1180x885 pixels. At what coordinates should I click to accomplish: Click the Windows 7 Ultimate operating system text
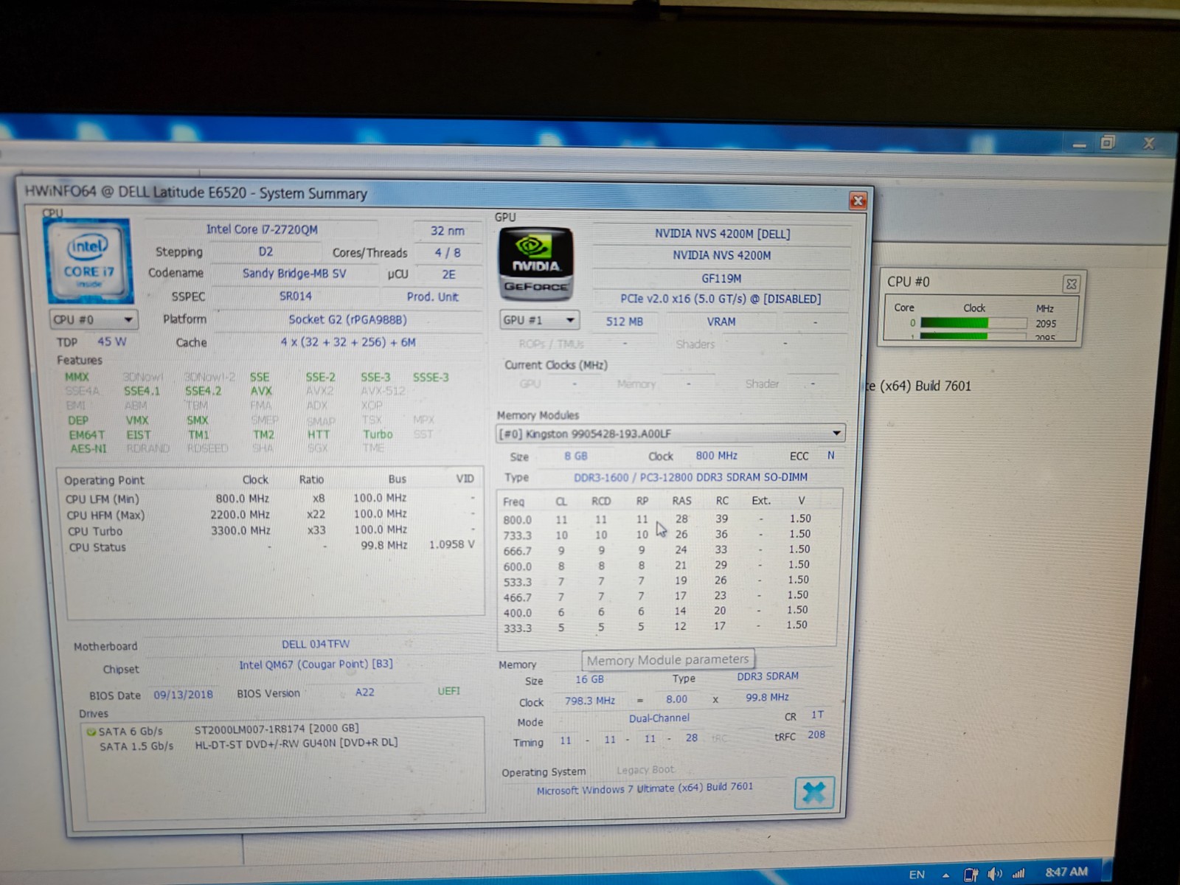pos(645,788)
